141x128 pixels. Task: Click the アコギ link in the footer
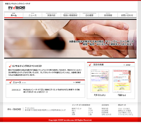tap(90, 111)
